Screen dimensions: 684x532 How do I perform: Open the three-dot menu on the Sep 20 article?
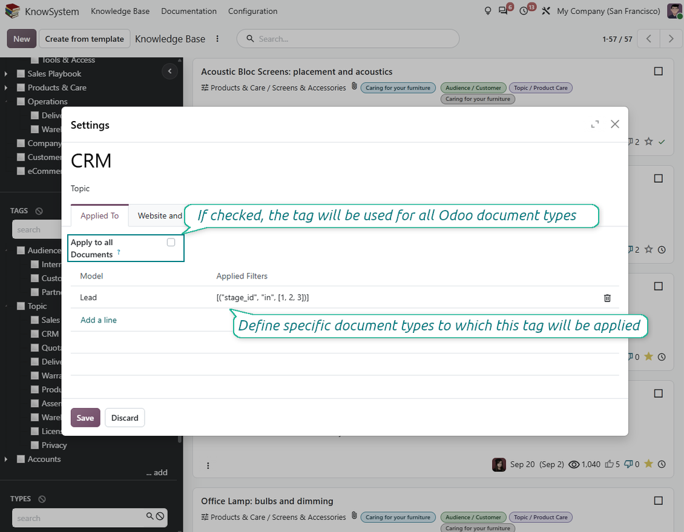[208, 465]
